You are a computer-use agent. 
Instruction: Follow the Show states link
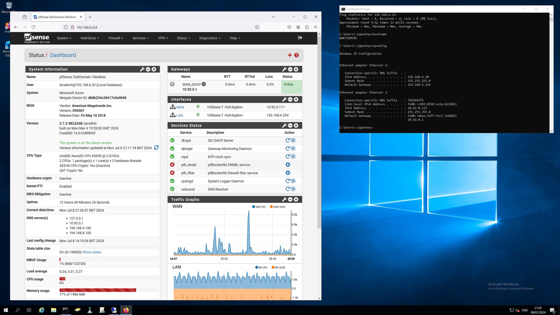coord(92,252)
